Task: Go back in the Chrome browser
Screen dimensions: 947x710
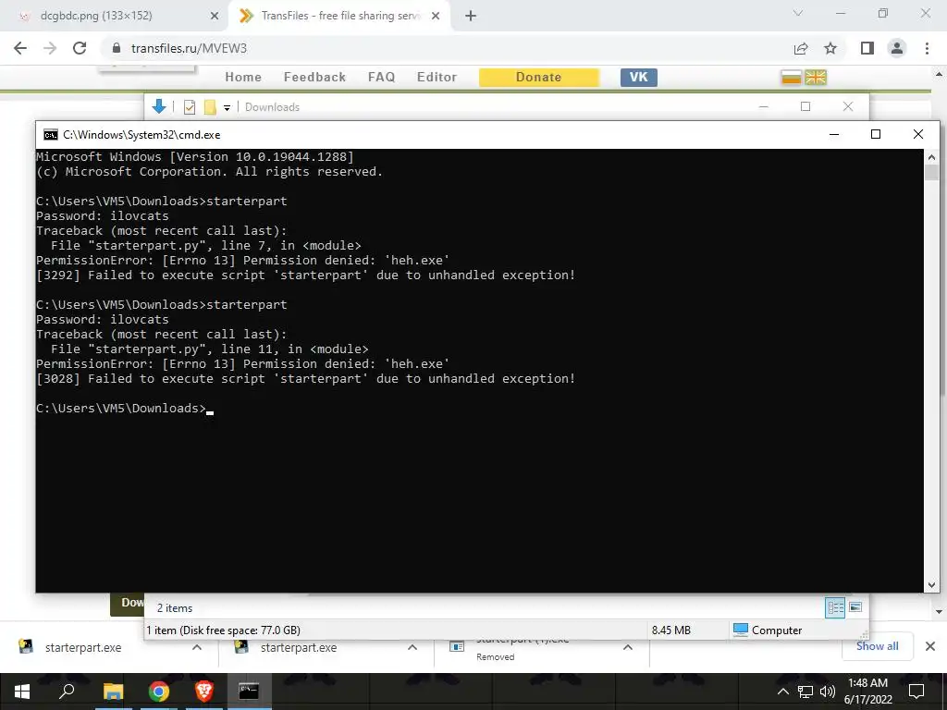Action: pos(20,48)
